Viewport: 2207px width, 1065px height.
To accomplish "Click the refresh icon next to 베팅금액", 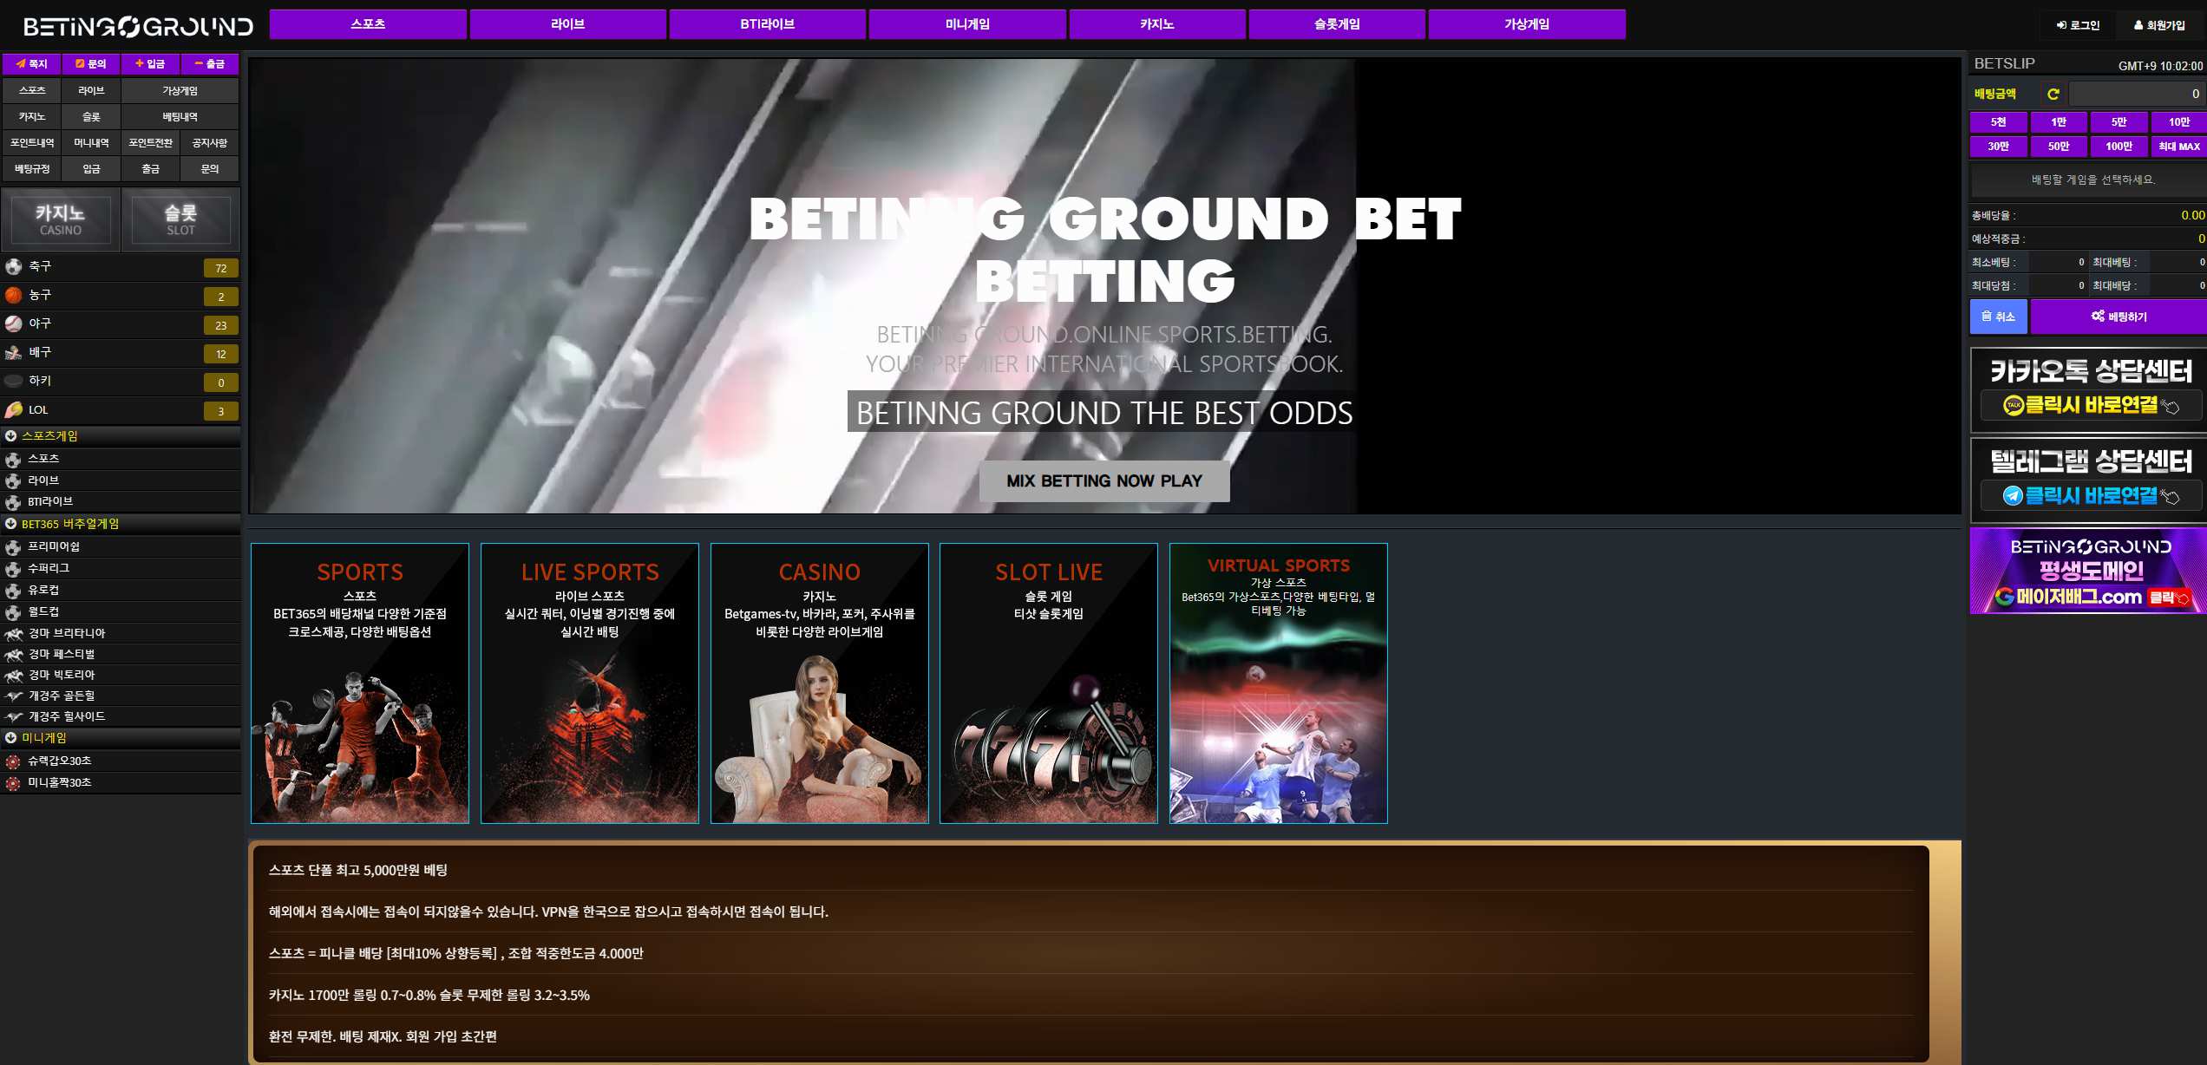I will point(2053,94).
